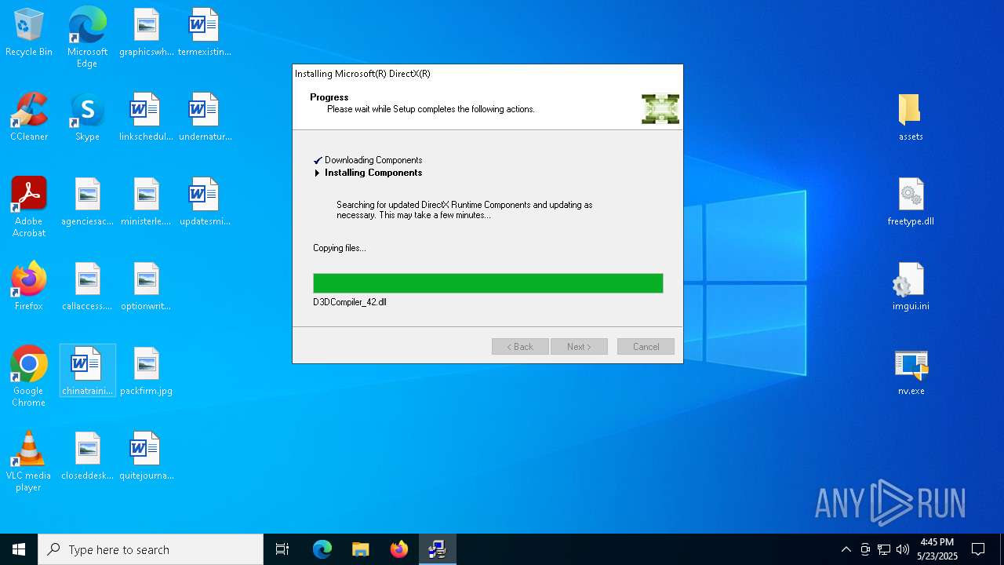This screenshot has width=1004, height=565.
Task: Open the Windows Start menu
Action: click(19, 549)
